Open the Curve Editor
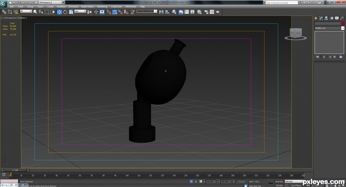Image resolution: width=346 pixels, height=187 pixels. click(187, 12)
